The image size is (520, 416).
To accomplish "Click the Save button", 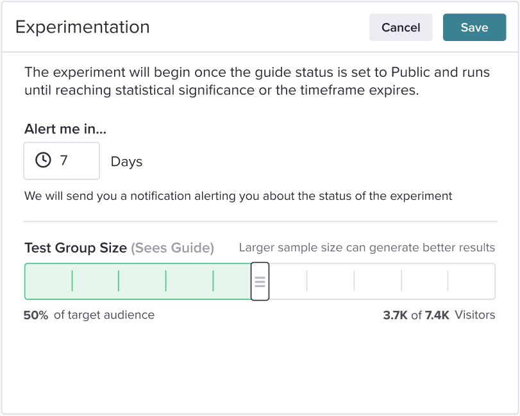I will [x=474, y=27].
